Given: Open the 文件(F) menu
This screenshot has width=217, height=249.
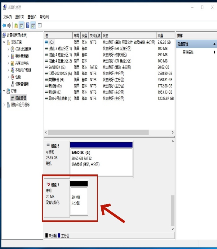Looking at the screenshot, I should pos(7,17).
